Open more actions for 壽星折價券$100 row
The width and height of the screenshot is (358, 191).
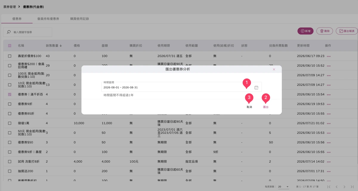329,56
